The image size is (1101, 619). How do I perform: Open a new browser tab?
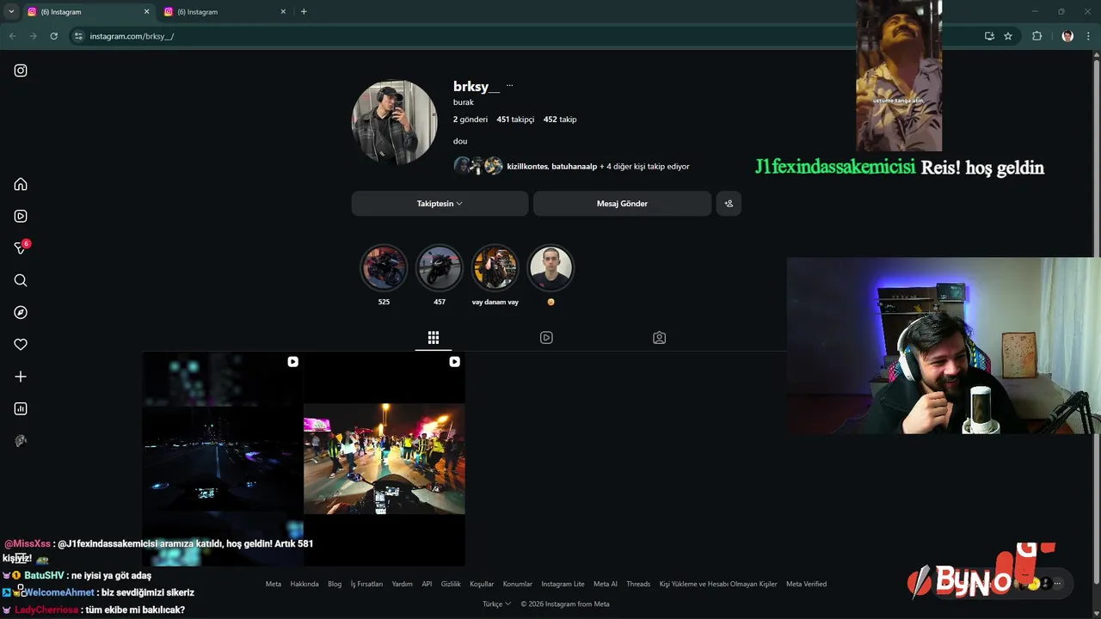click(304, 12)
